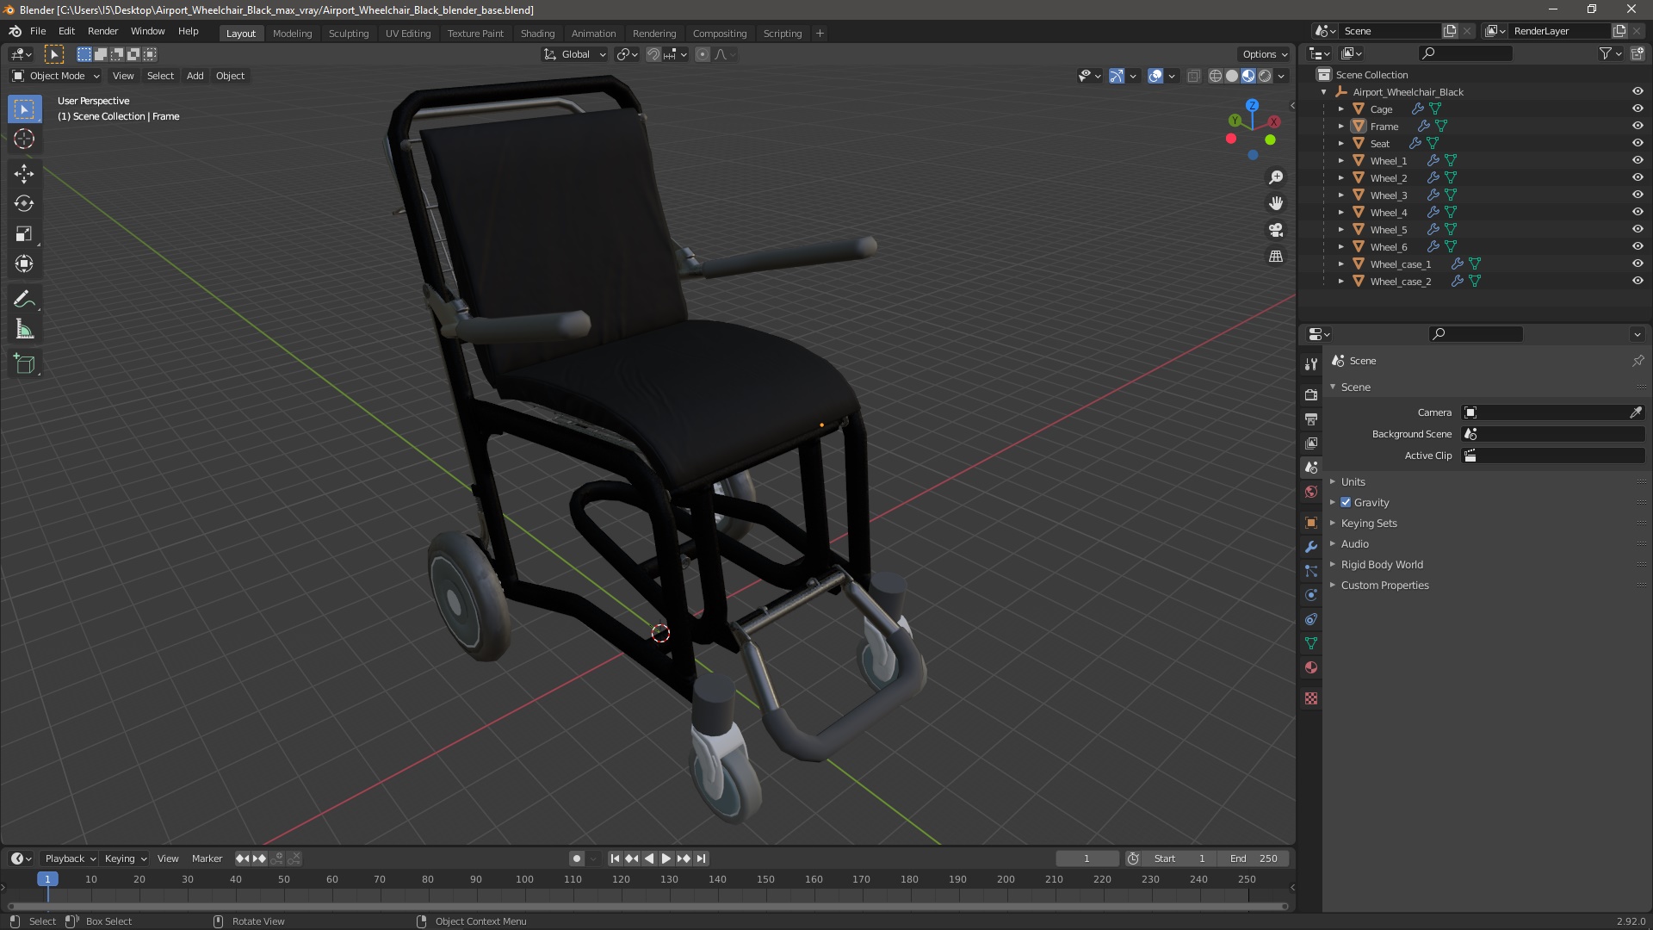This screenshot has height=930, width=1653.
Task: Open the Physics properties tab
Action: click(1311, 595)
